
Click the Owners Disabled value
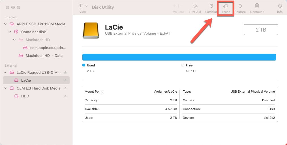268,100
